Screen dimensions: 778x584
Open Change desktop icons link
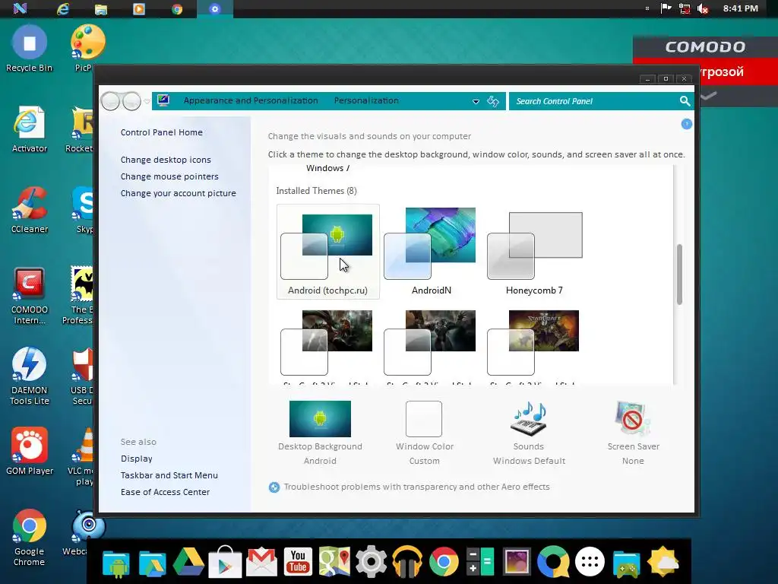(166, 160)
